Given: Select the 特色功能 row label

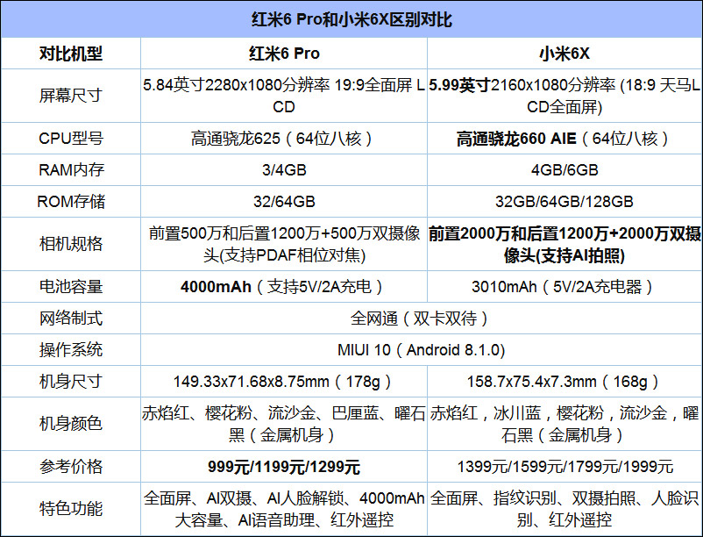Looking at the screenshot, I should click(x=71, y=509).
